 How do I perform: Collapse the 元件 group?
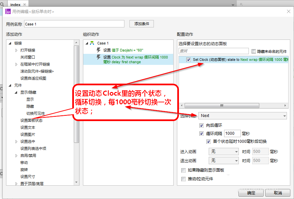[10, 86]
